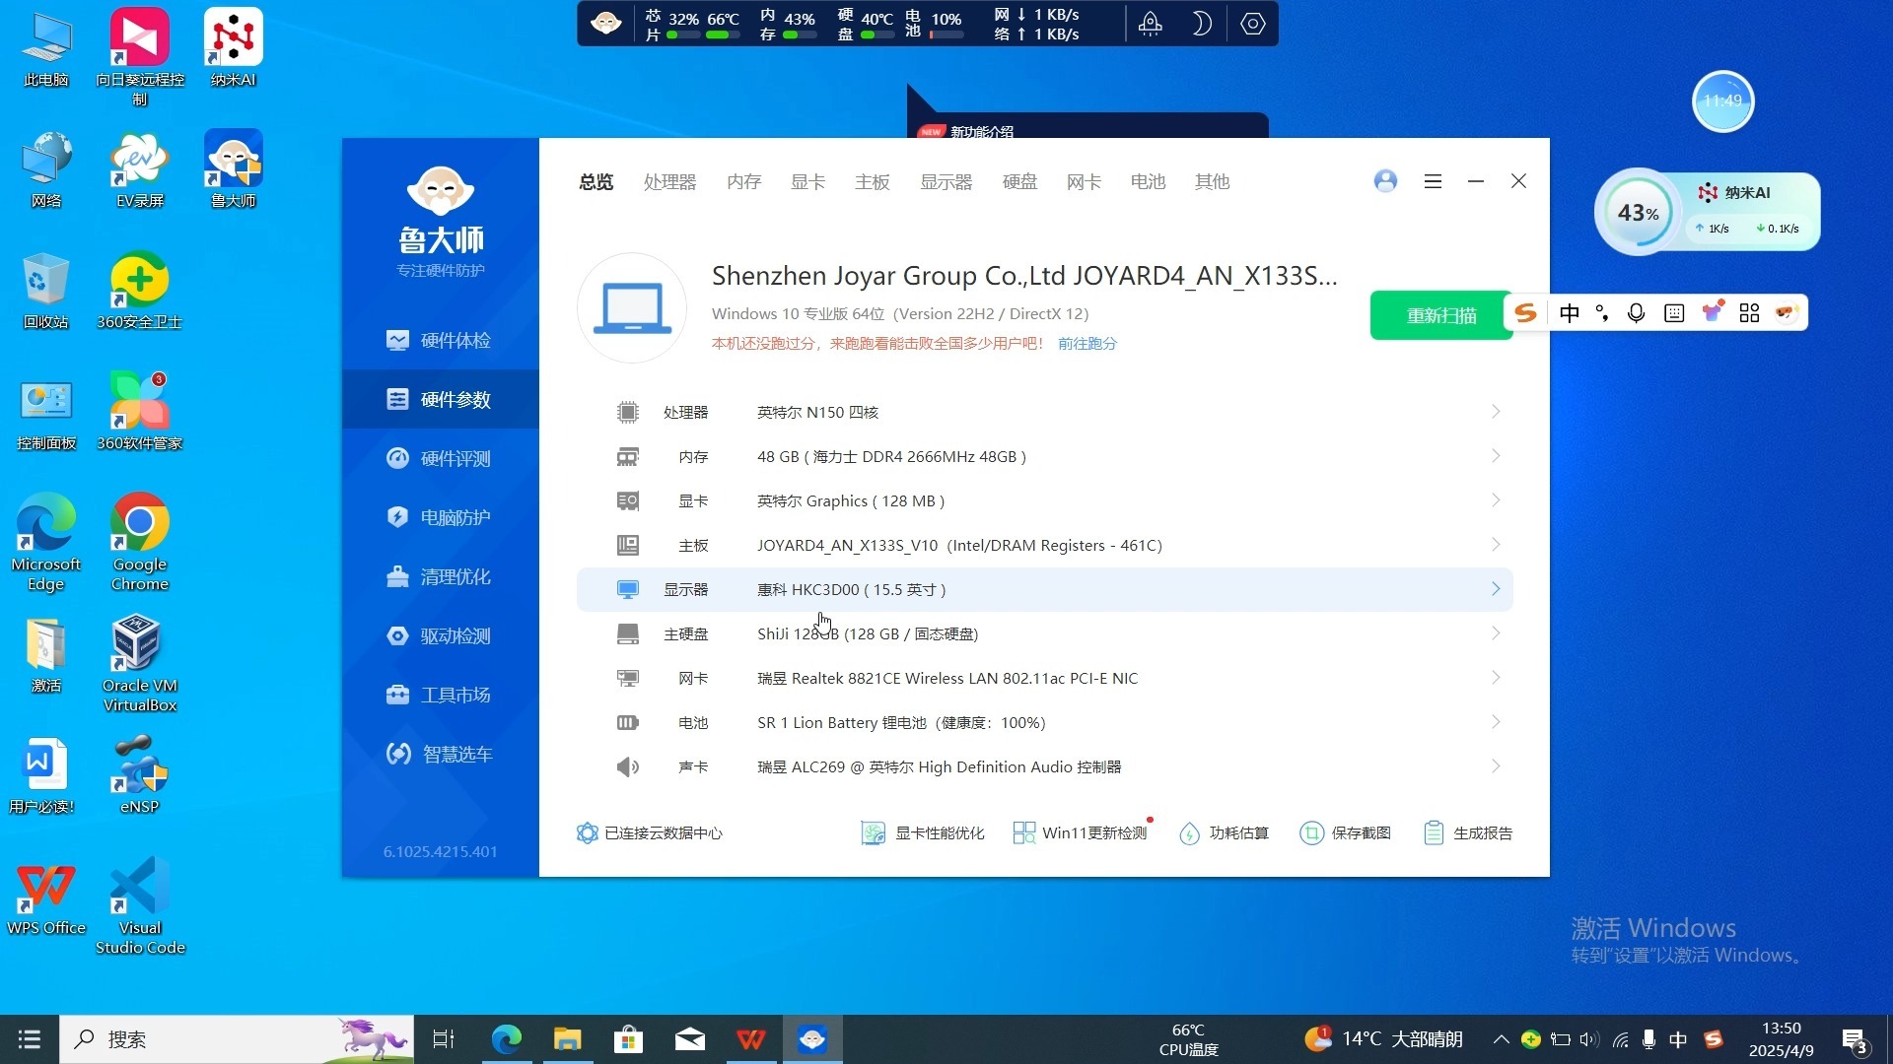Open the toolbox grid icon on the Sogou toolbar
Viewport: 1893px width, 1064px height.
click(x=1749, y=313)
